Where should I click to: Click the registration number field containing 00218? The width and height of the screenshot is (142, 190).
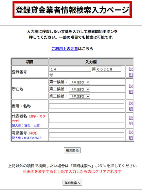[x=108, y=69]
